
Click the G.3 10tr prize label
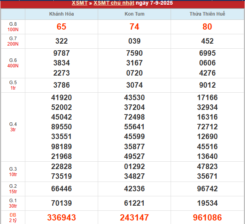[x=13, y=172]
